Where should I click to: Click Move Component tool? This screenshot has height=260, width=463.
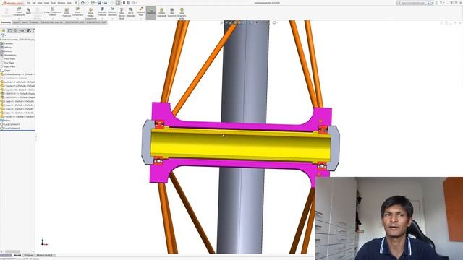tap(77, 12)
